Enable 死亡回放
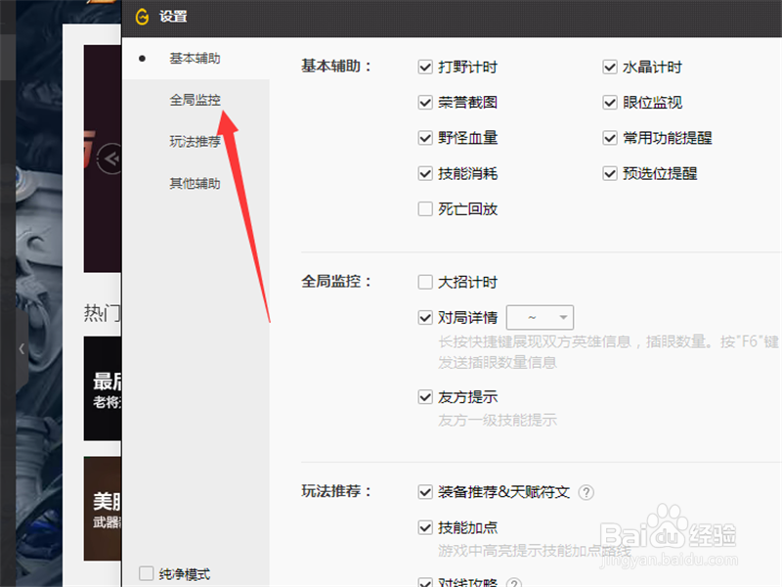The height and width of the screenshot is (587, 782). tap(425, 208)
